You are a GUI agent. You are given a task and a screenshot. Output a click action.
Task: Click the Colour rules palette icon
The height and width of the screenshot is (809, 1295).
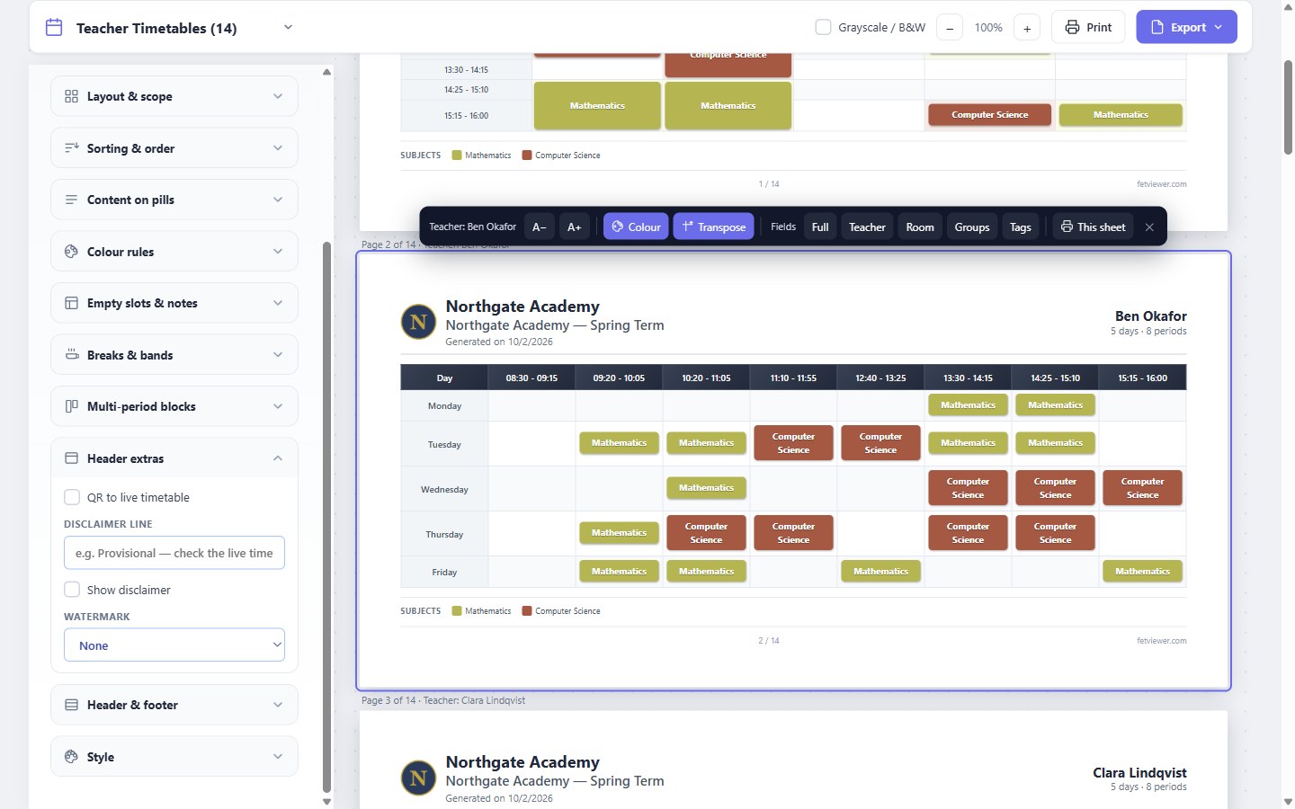pyautogui.click(x=71, y=252)
